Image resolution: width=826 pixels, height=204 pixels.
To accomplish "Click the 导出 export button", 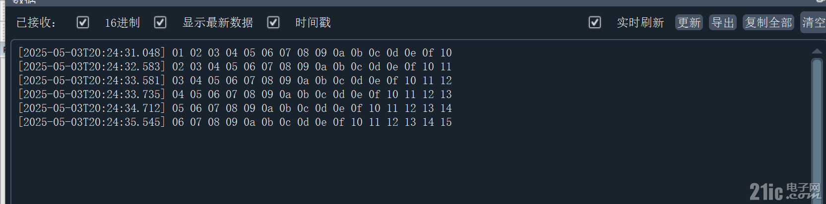I will (x=723, y=23).
